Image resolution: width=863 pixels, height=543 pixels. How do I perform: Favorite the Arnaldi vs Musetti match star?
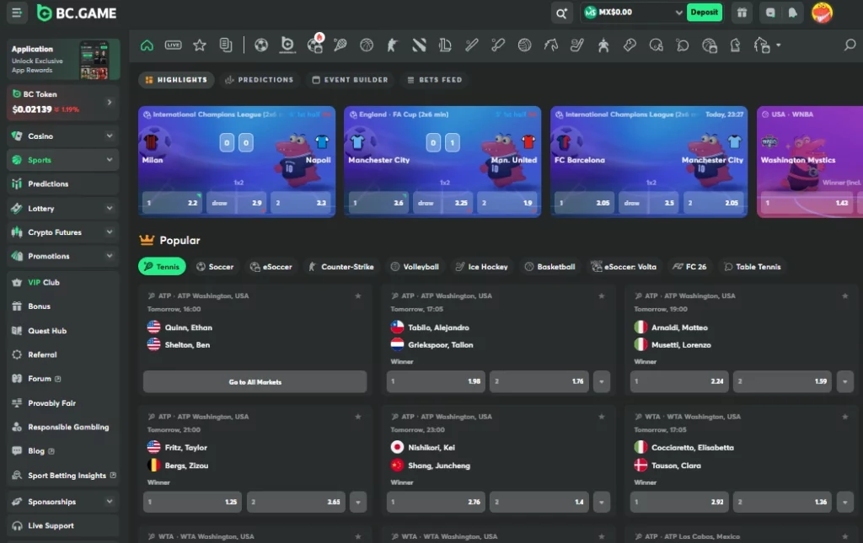pyautogui.click(x=844, y=295)
